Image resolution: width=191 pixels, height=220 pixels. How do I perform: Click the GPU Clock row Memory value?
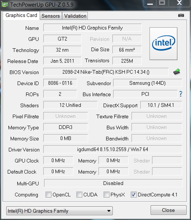[113, 160]
